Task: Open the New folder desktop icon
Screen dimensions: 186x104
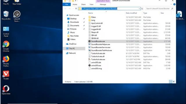Action: (x=17, y=2)
